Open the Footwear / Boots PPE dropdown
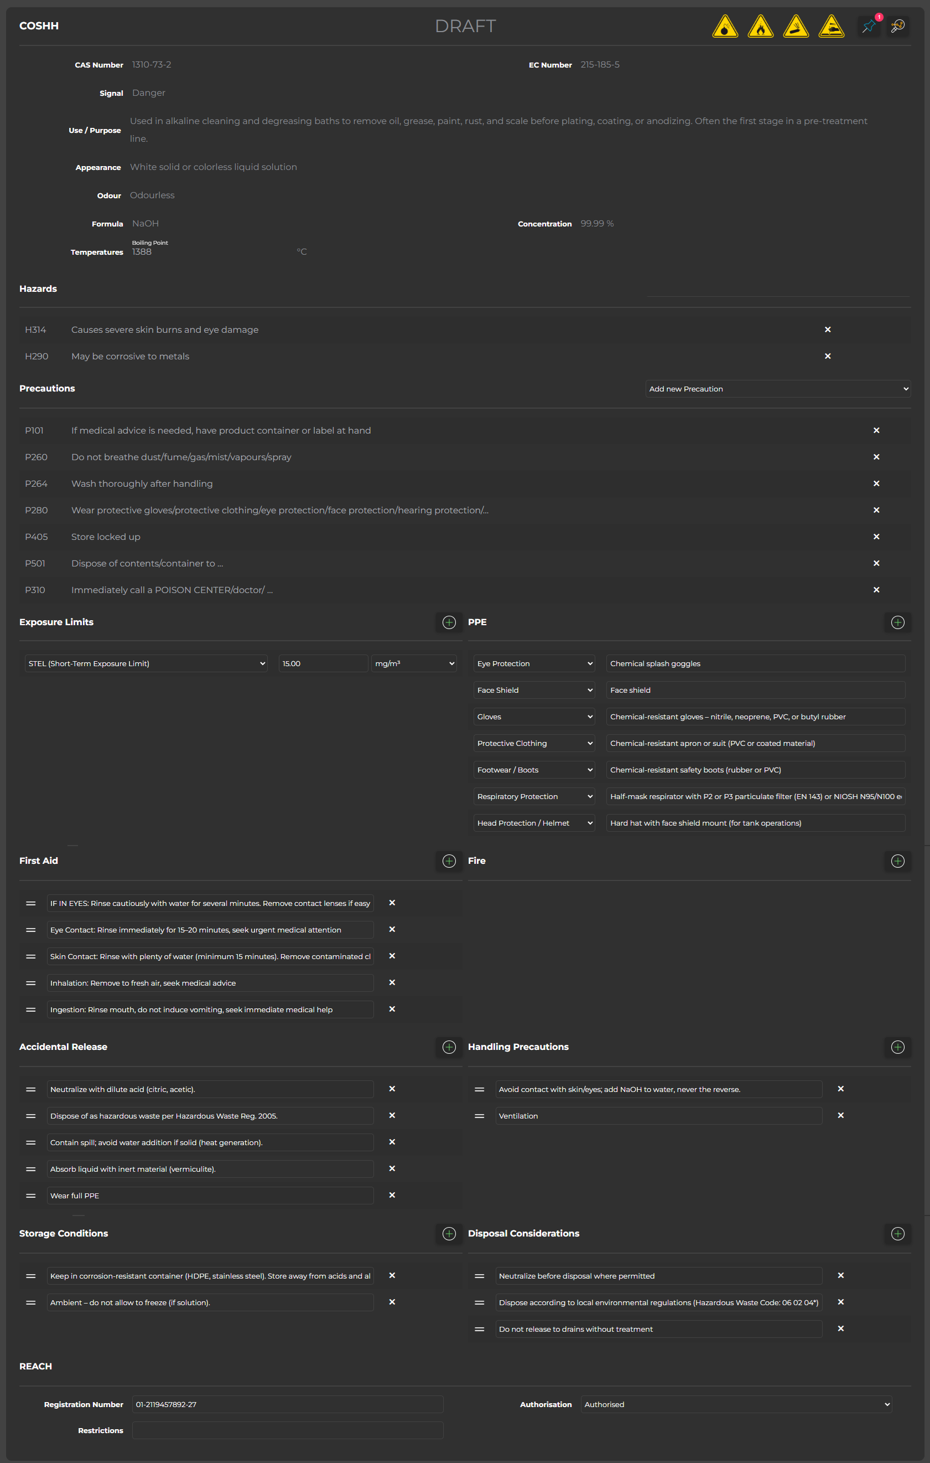This screenshot has height=1463, width=930. coord(534,770)
